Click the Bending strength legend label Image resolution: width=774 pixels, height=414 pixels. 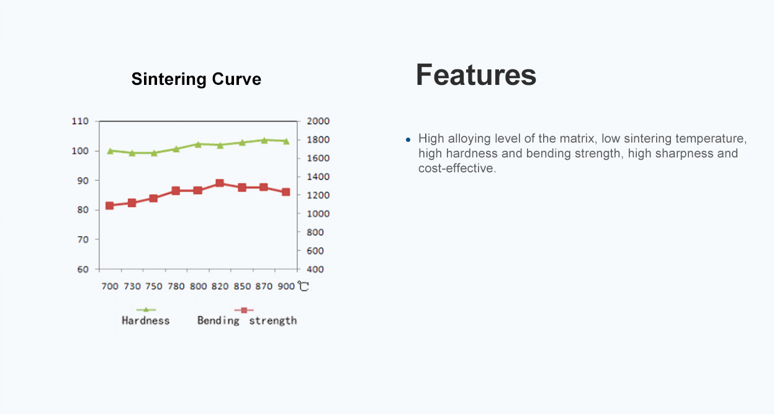tap(247, 320)
